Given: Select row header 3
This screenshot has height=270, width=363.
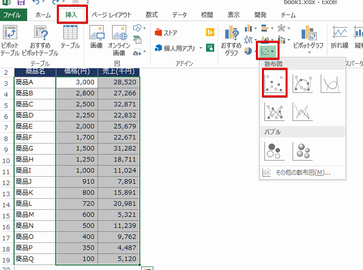Looking at the screenshot, I should pos(7,83).
